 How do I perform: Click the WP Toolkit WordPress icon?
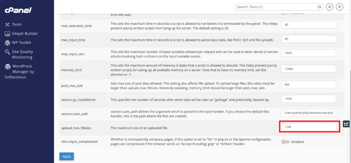pos(7,43)
